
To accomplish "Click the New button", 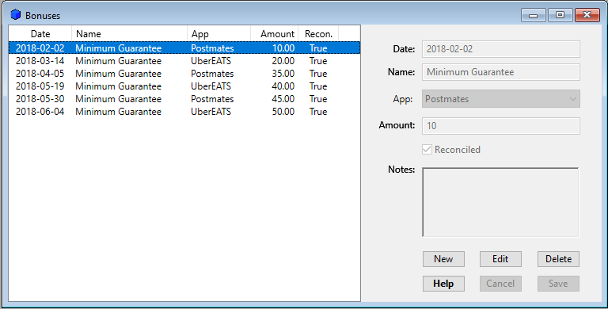I will (x=443, y=259).
